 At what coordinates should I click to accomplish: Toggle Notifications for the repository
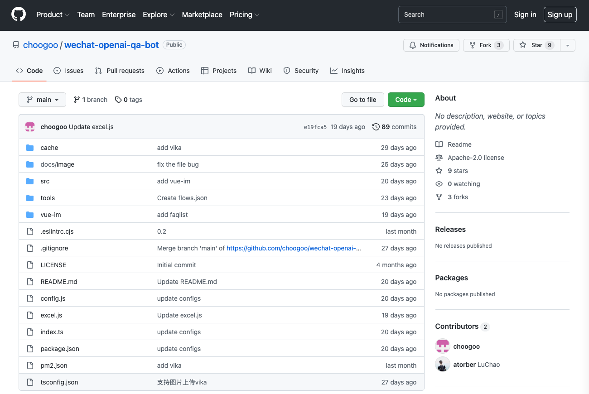(431, 45)
